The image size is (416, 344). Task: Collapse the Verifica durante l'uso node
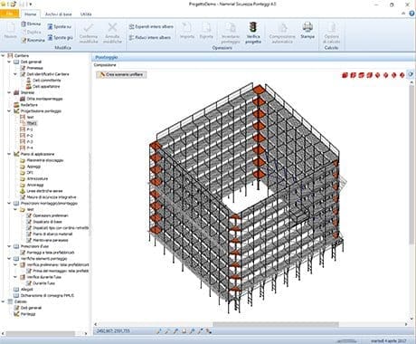pyautogui.click(x=15, y=277)
